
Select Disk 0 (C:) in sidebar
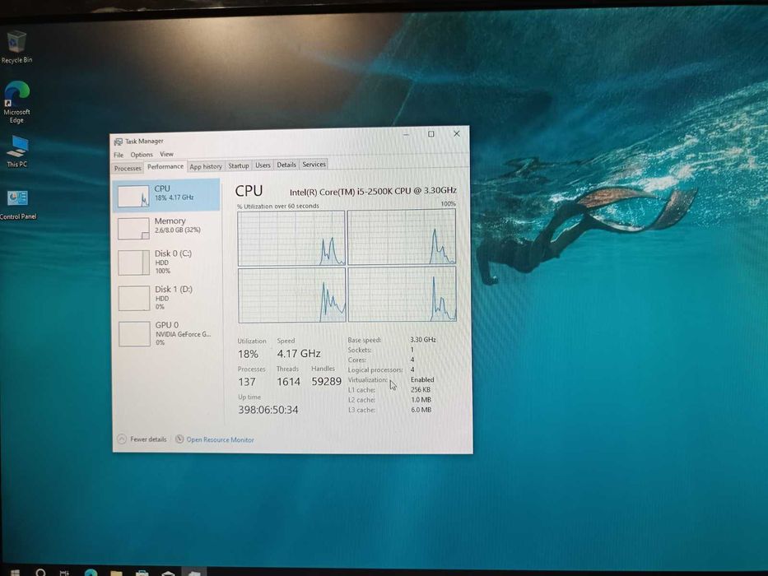[x=166, y=262]
